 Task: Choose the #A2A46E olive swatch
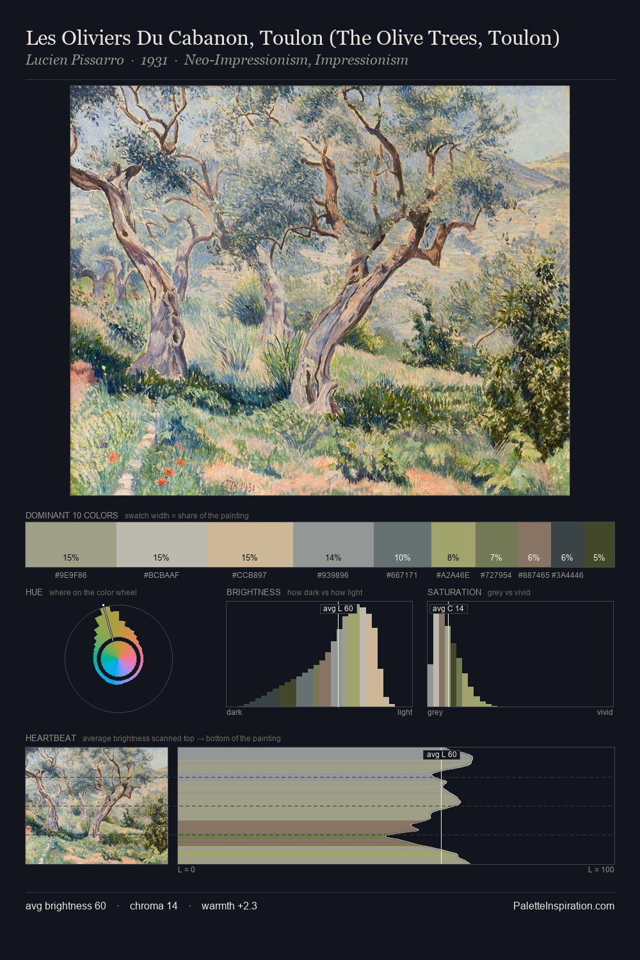tap(453, 545)
